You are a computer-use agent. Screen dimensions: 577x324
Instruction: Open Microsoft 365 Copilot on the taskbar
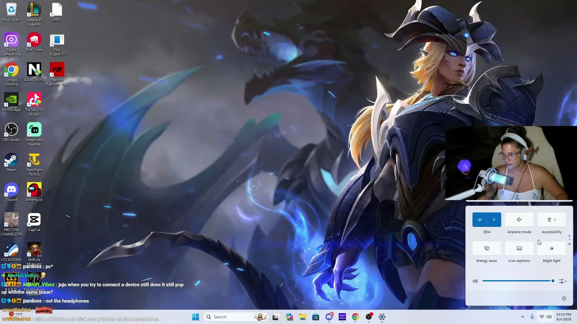[289, 317]
